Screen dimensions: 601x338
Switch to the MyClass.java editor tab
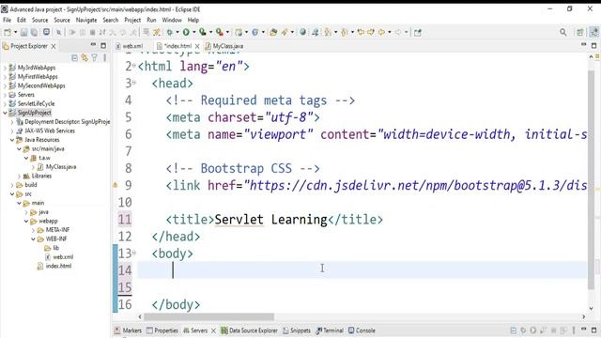point(224,46)
